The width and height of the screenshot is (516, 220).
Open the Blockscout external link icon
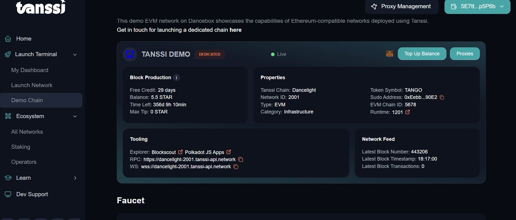(181, 152)
